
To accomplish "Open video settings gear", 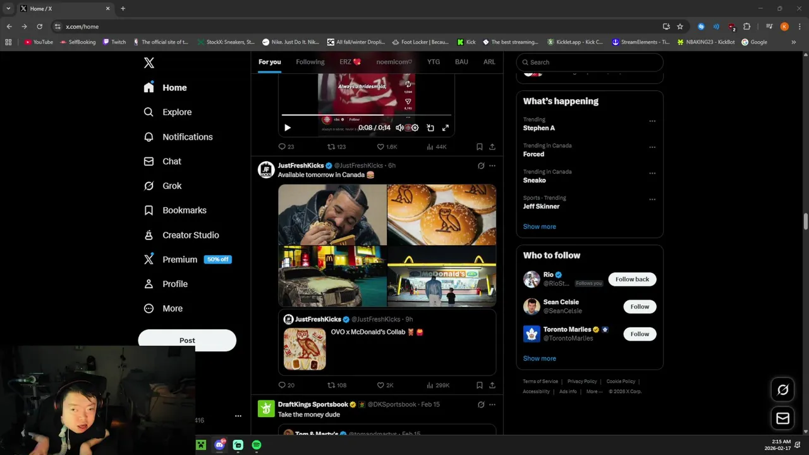I will 415,128.
